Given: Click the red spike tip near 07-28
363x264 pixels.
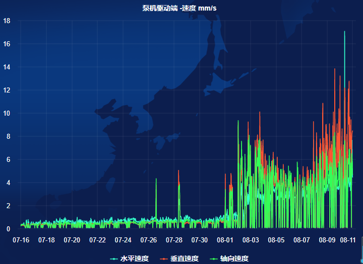Looking at the screenshot, I should [178, 170].
